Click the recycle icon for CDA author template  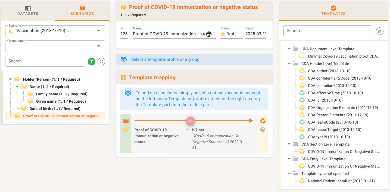click(302, 71)
